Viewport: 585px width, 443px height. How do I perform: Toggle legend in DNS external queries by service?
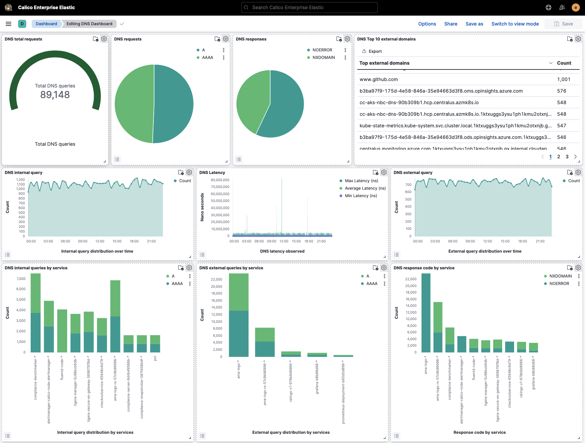pos(202,436)
